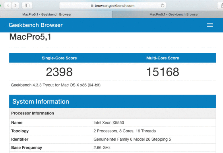Switch to first MacPro5,1 Geekbench tab
This screenshot has height=153, width=223.
pyautogui.click(x=56, y=14)
